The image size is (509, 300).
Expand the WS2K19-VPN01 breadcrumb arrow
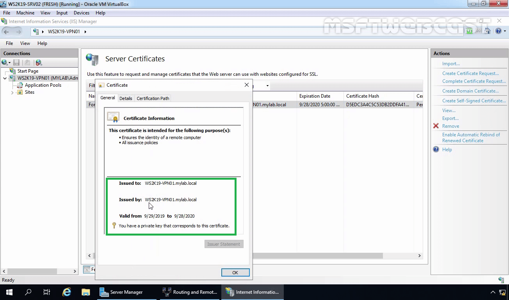[85, 32]
